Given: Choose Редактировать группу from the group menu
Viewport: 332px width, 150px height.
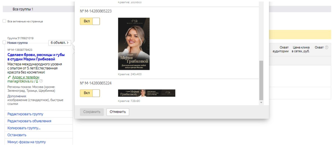Looking at the screenshot, I should tap(25, 114).
